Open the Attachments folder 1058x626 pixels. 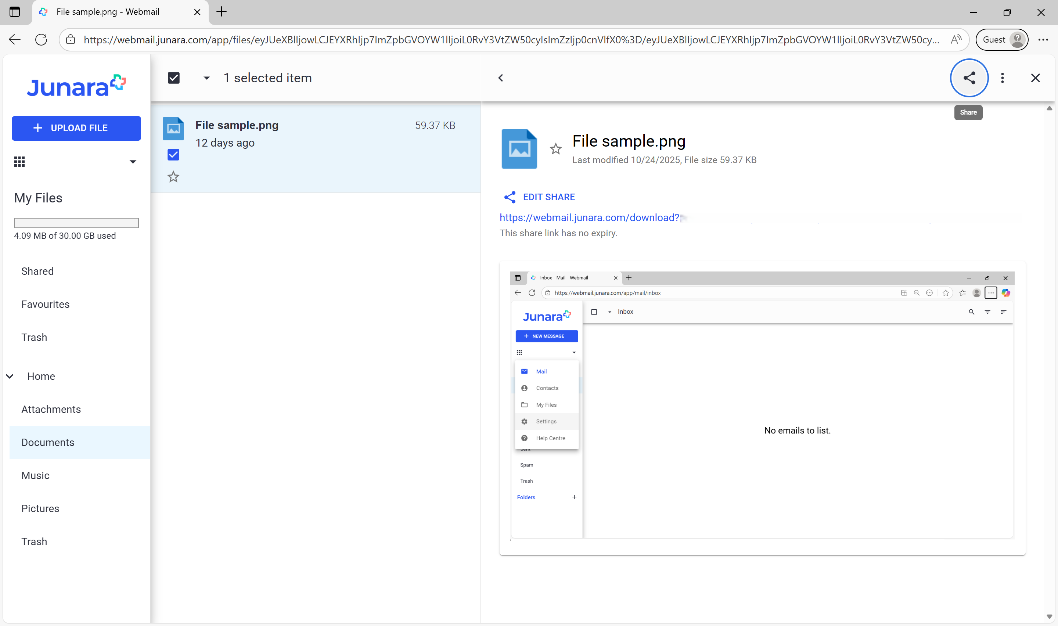pos(51,409)
